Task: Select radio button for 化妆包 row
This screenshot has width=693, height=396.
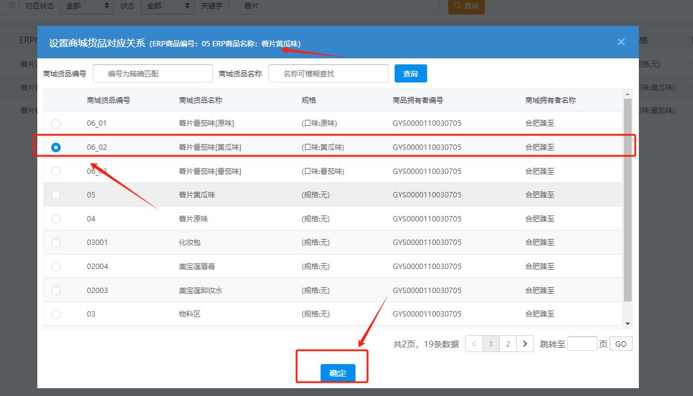Action: (x=56, y=243)
